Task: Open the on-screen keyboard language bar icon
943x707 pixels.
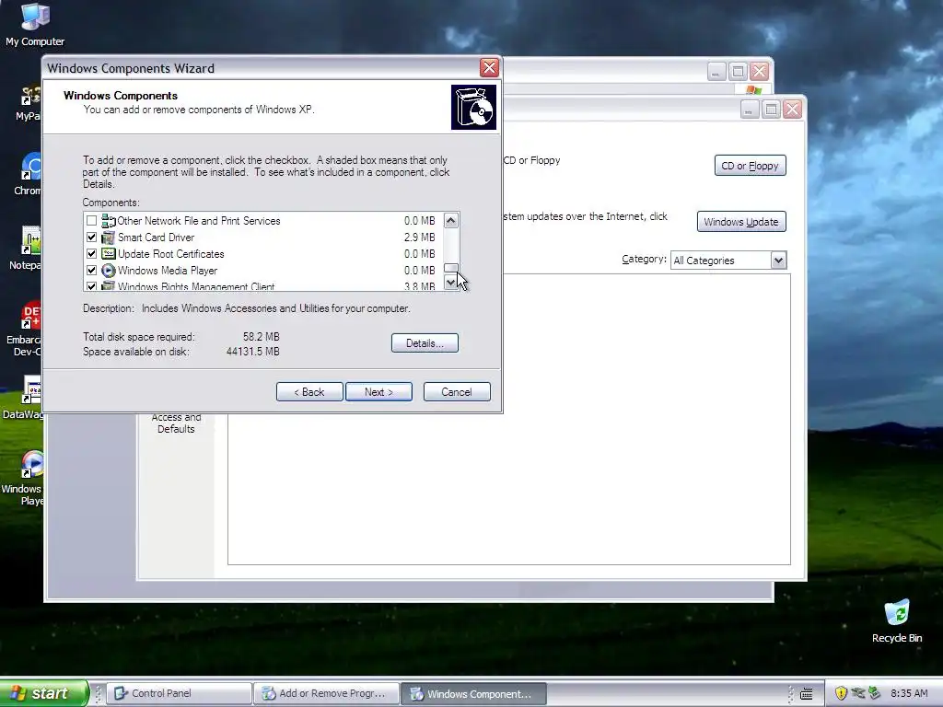Action: coord(806,694)
